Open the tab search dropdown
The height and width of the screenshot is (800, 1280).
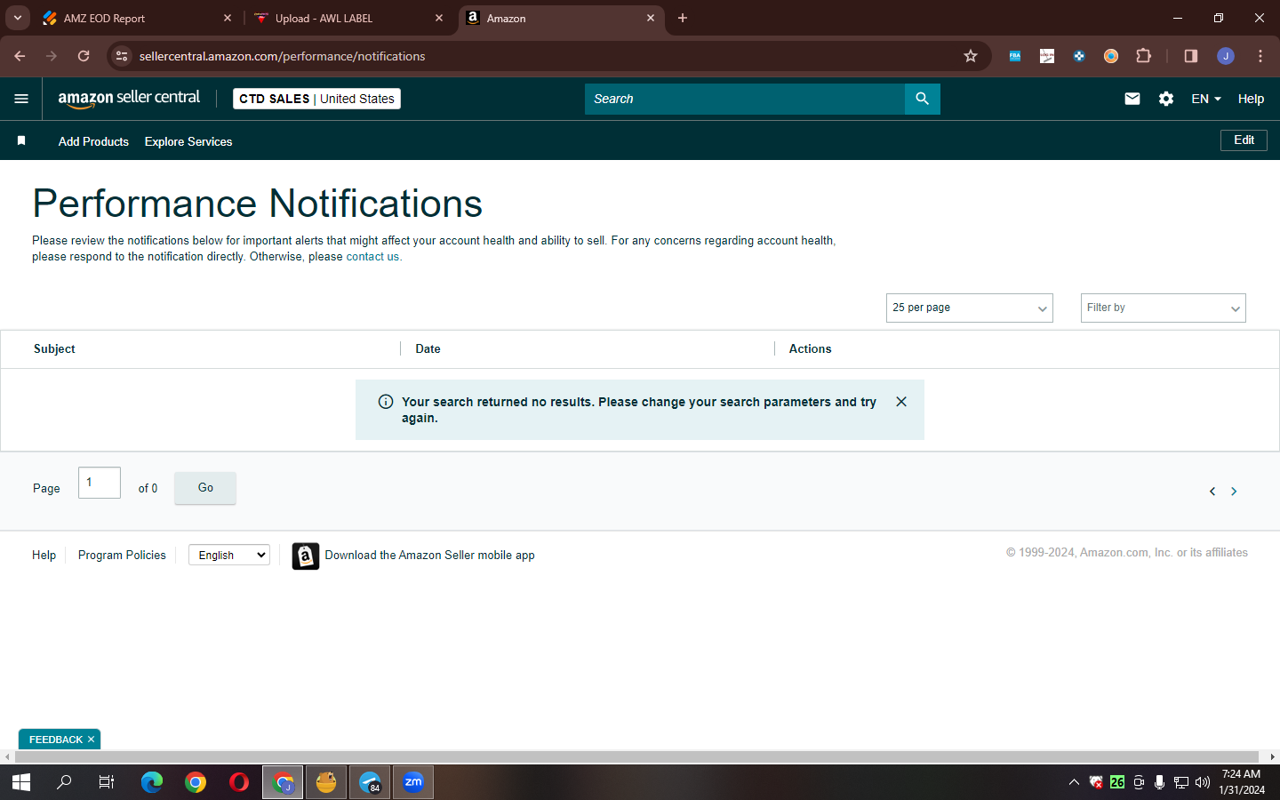(x=17, y=18)
